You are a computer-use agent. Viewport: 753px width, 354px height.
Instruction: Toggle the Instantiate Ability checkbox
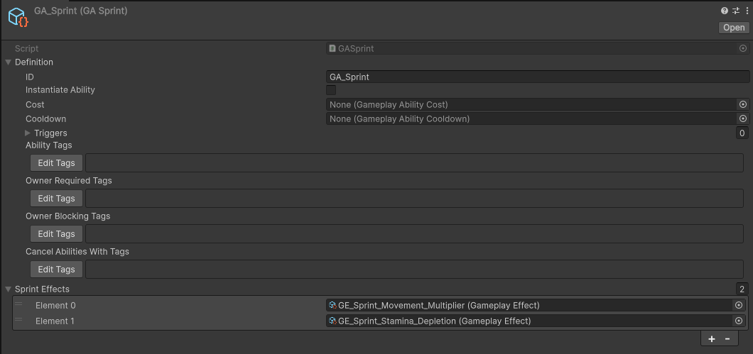331,90
